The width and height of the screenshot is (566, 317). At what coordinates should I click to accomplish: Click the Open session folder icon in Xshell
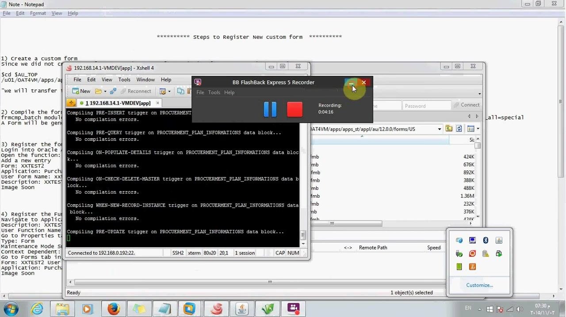[x=98, y=91]
